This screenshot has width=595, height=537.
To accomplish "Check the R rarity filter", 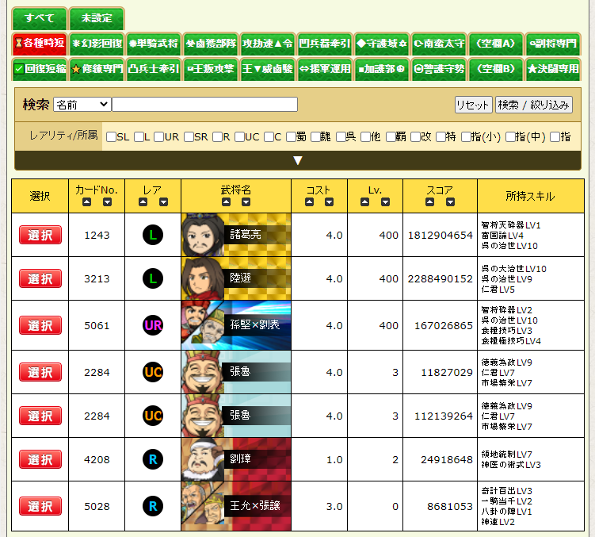I will pos(217,136).
